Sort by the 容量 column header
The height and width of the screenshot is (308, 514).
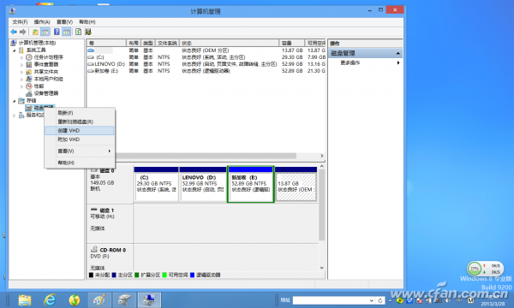[292, 43]
